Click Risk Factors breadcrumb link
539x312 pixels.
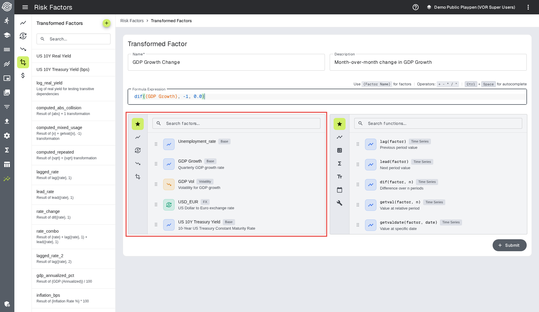132,21
